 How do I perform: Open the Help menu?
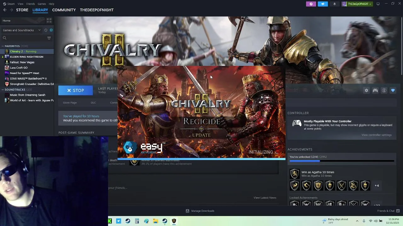[x=51, y=4]
